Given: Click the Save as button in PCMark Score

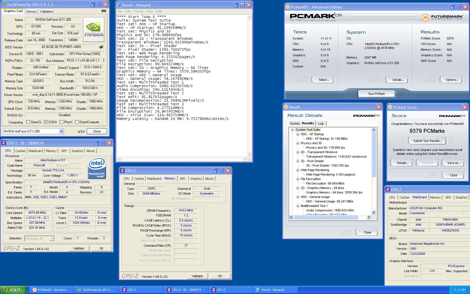Looking at the screenshot, I should click(454, 163).
